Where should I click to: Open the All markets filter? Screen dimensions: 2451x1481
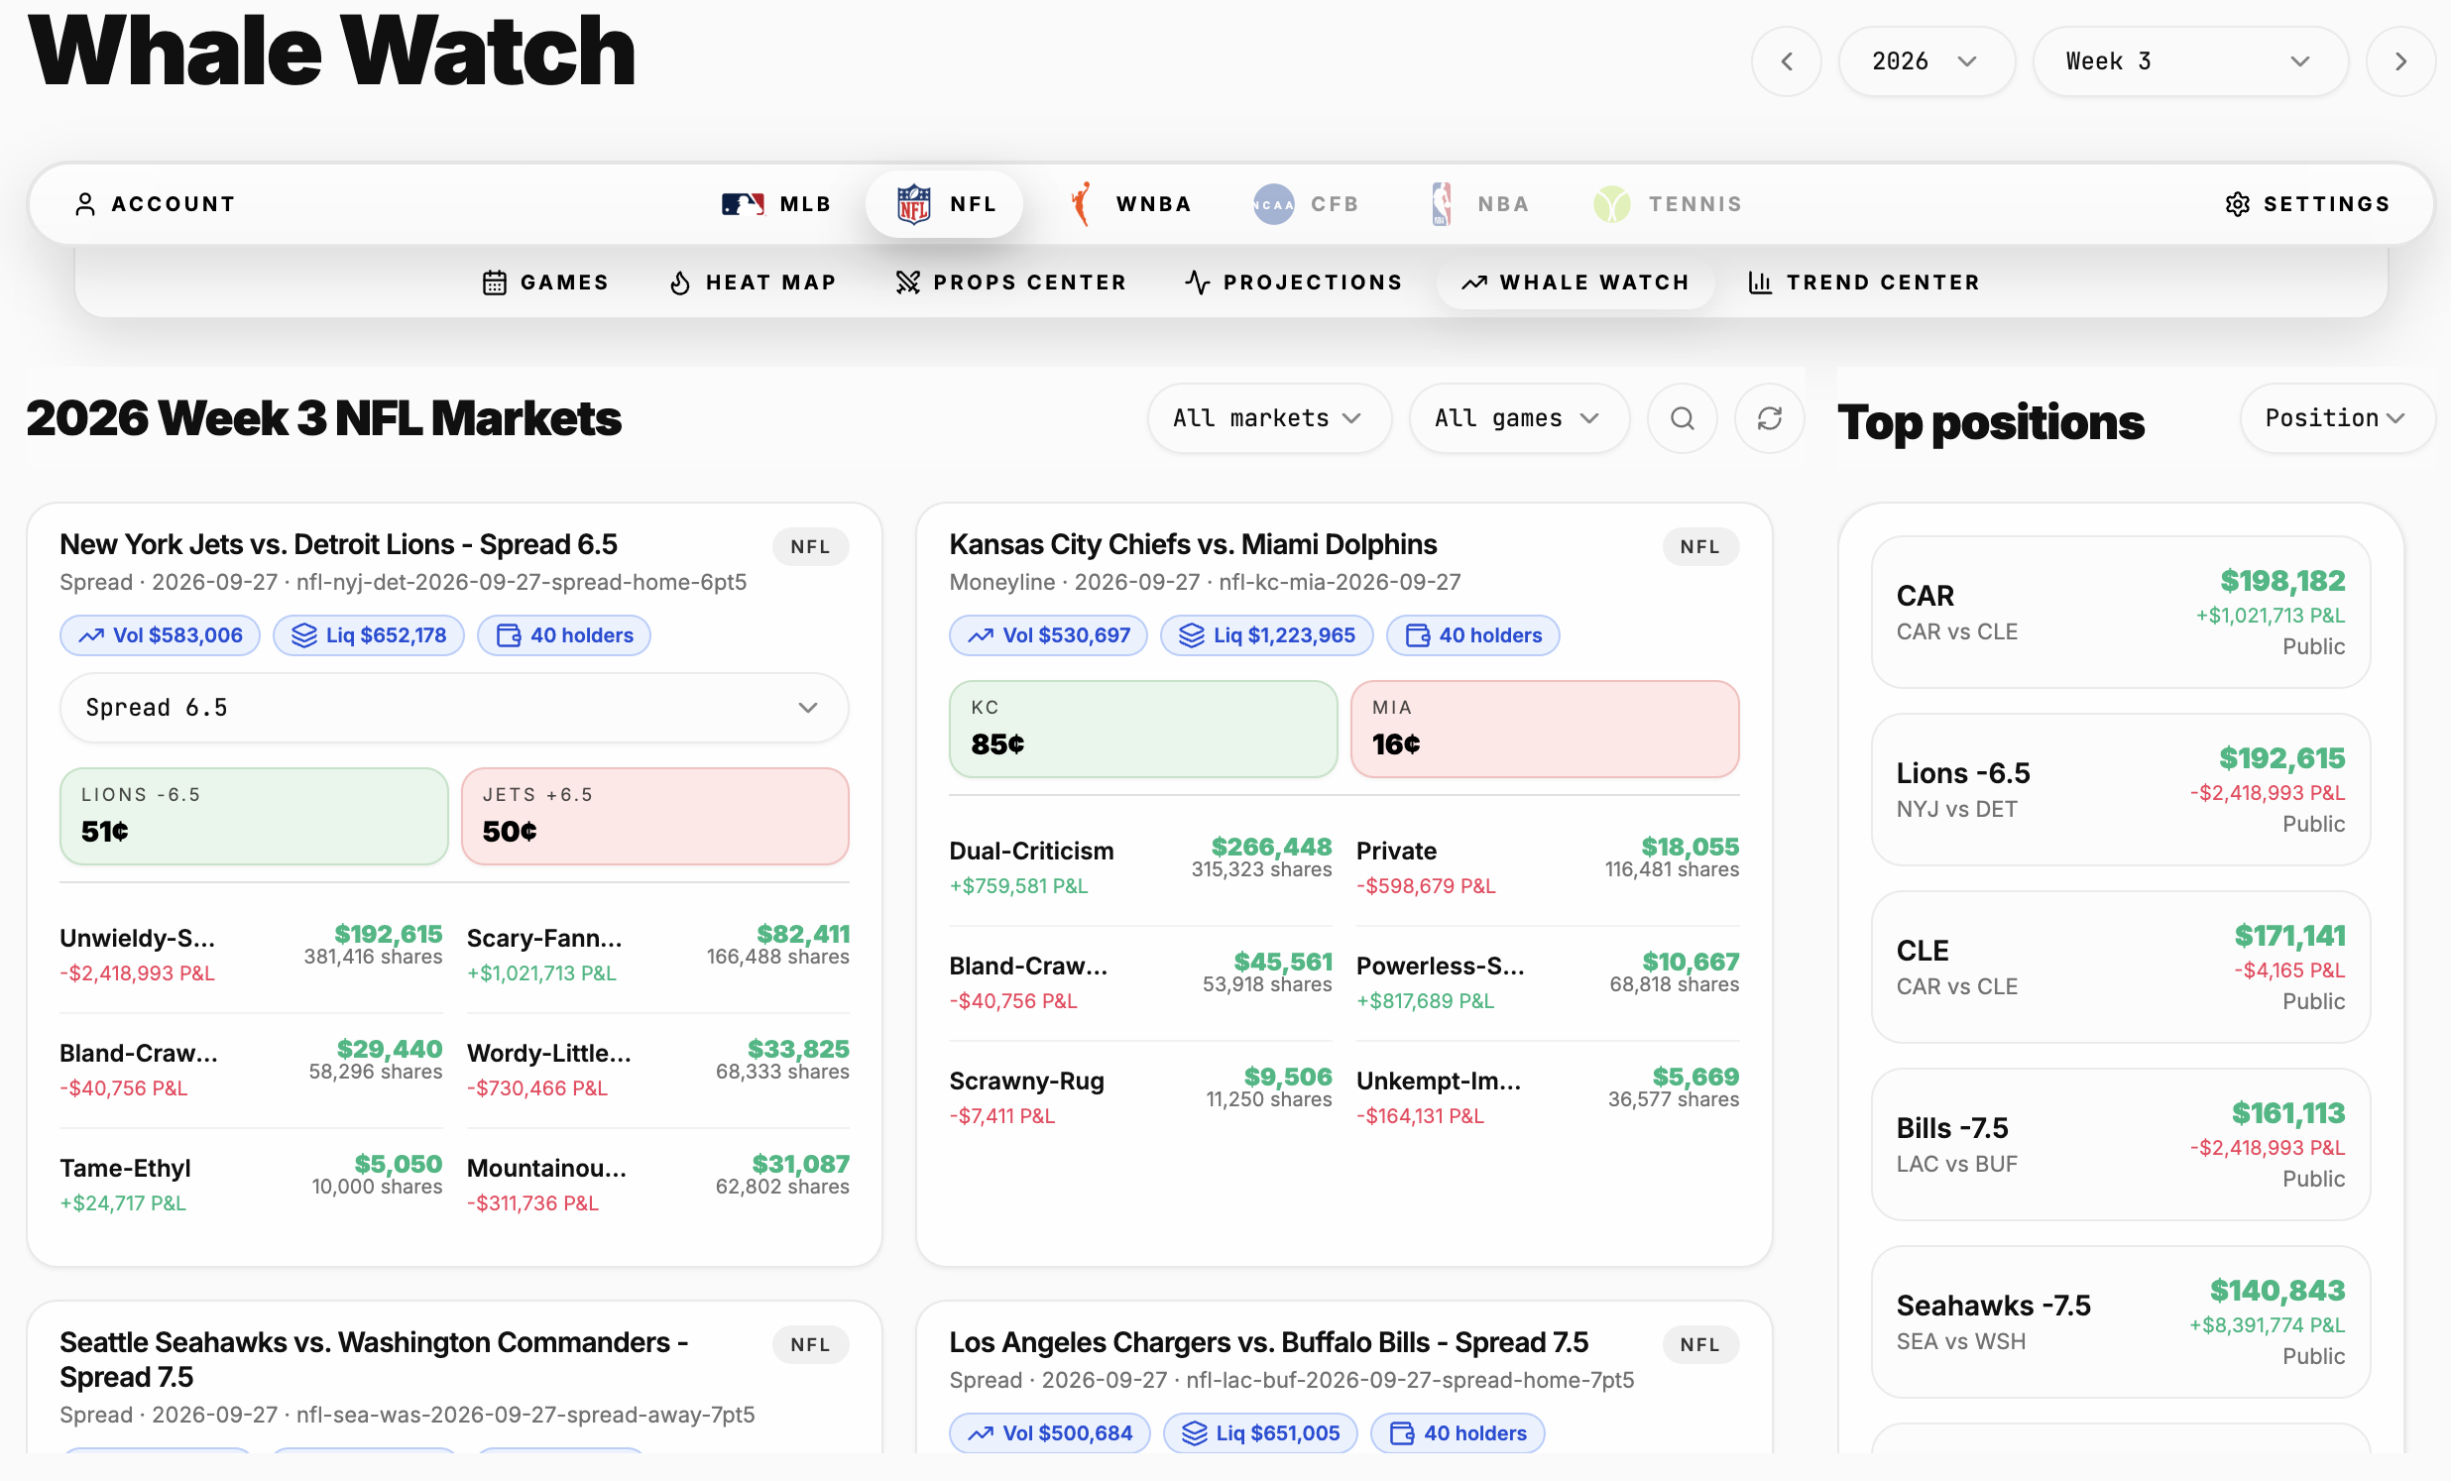click(1268, 418)
